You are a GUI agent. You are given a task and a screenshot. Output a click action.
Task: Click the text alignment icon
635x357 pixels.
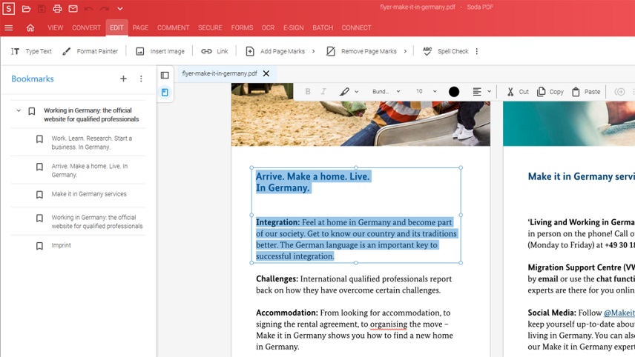(x=477, y=92)
